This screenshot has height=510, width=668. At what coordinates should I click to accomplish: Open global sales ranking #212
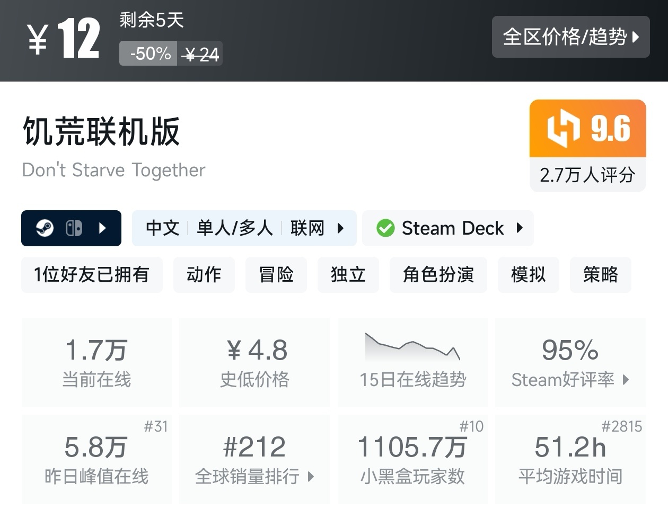(x=254, y=459)
